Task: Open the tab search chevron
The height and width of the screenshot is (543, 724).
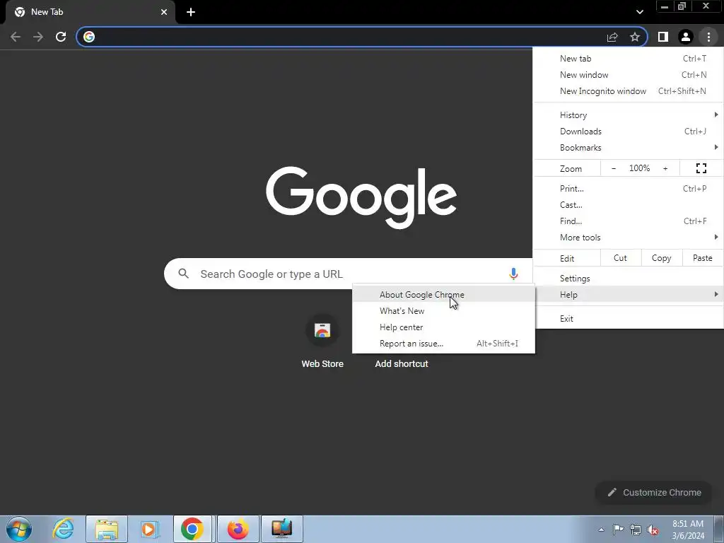Action: (639, 12)
